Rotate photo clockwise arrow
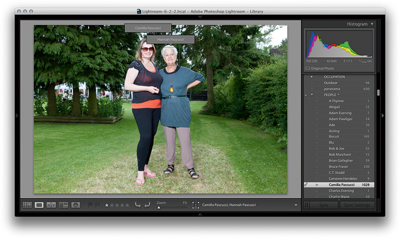The height and width of the screenshot is (238, 400). point(147,205)
